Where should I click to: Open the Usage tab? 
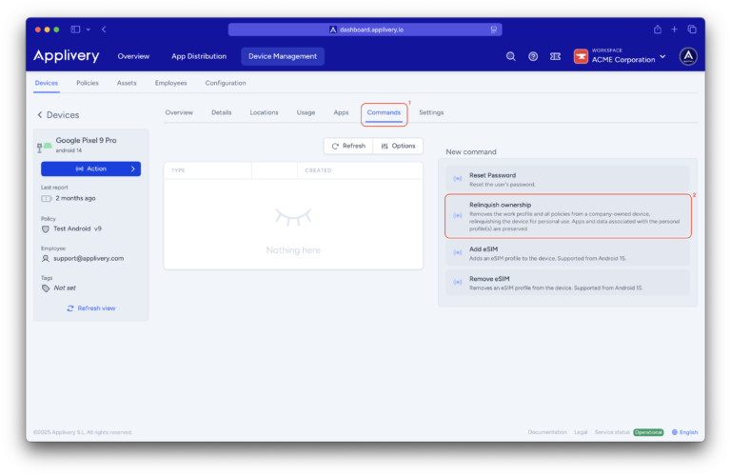point(306,112)
